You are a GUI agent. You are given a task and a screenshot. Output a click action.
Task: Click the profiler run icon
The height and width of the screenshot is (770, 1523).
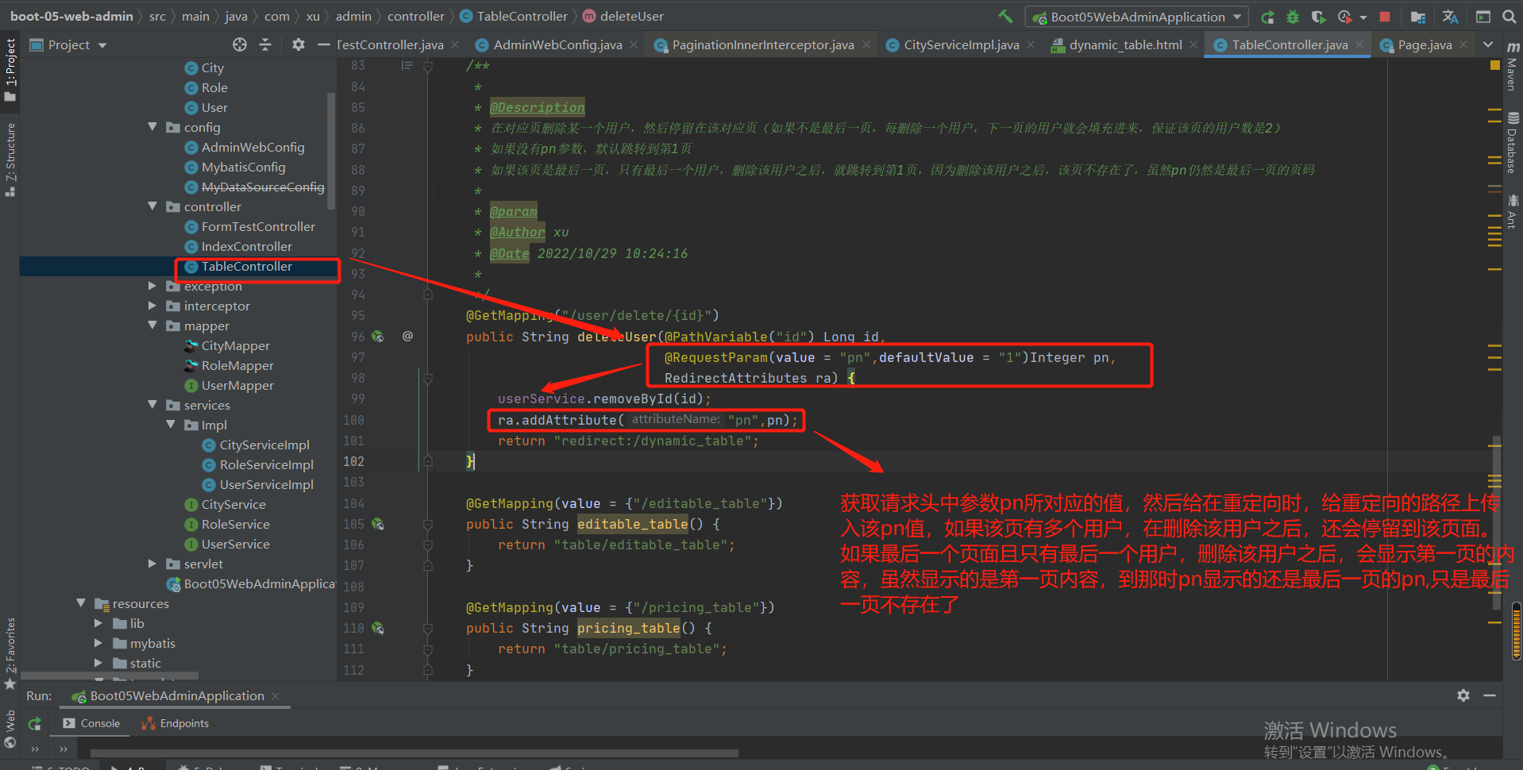pyautogui.click(x=1344, y=17)
